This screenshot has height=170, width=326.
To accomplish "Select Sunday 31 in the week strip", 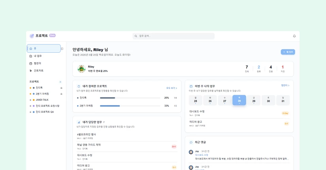I will click(x=283, y=100).
